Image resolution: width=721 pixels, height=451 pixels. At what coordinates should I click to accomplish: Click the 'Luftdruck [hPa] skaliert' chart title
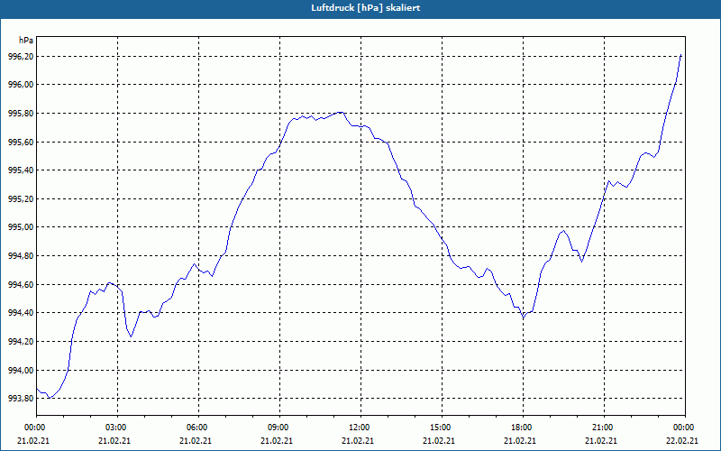[365, 8]
